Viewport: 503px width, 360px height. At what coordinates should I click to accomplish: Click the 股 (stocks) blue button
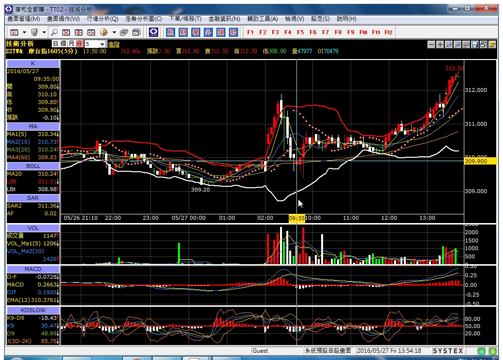[x=170, y=32]
